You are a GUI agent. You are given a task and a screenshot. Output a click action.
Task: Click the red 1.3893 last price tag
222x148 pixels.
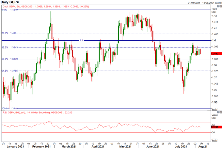pyautogui.click(x=216, y=54)
